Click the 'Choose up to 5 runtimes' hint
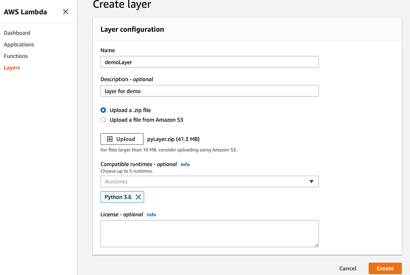This screenshot has height=275, width=410. tap(127, 171)
